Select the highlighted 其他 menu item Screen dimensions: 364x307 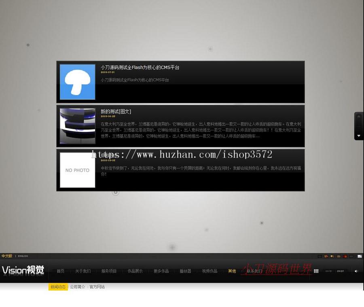coord(232,271)
